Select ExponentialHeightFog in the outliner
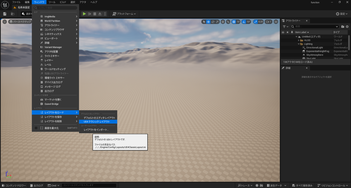This screenshot has width=351, height=188. tap(318, 51)
